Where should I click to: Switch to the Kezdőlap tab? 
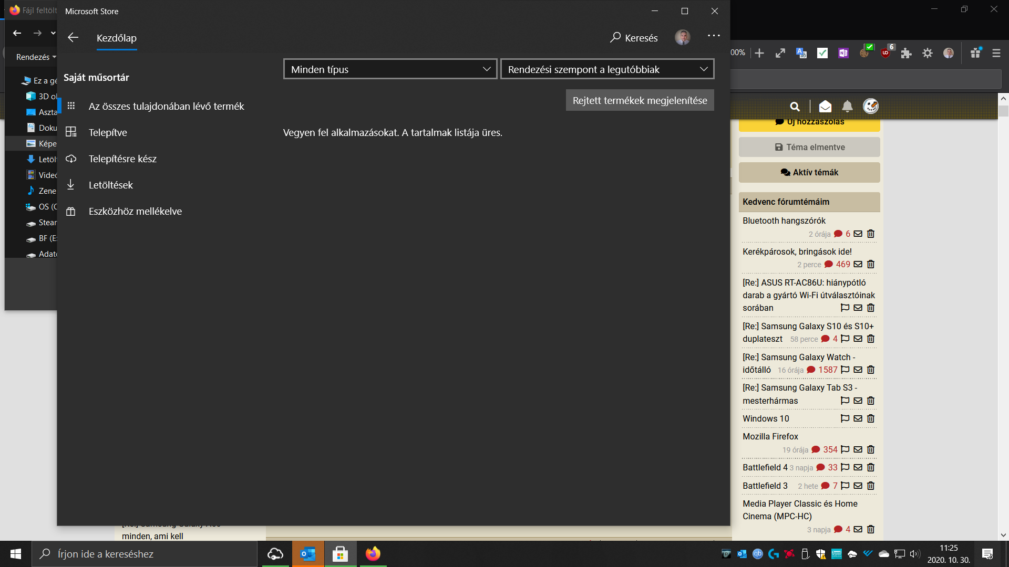[117, 38]
